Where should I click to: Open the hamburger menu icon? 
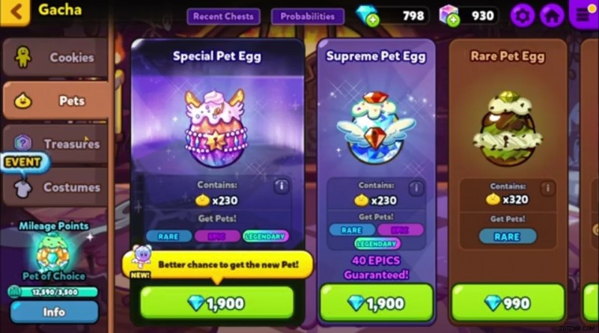[583, 14]
